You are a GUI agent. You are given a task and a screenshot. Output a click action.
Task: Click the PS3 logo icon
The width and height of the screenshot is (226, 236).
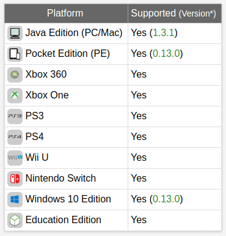coord(15,116)
